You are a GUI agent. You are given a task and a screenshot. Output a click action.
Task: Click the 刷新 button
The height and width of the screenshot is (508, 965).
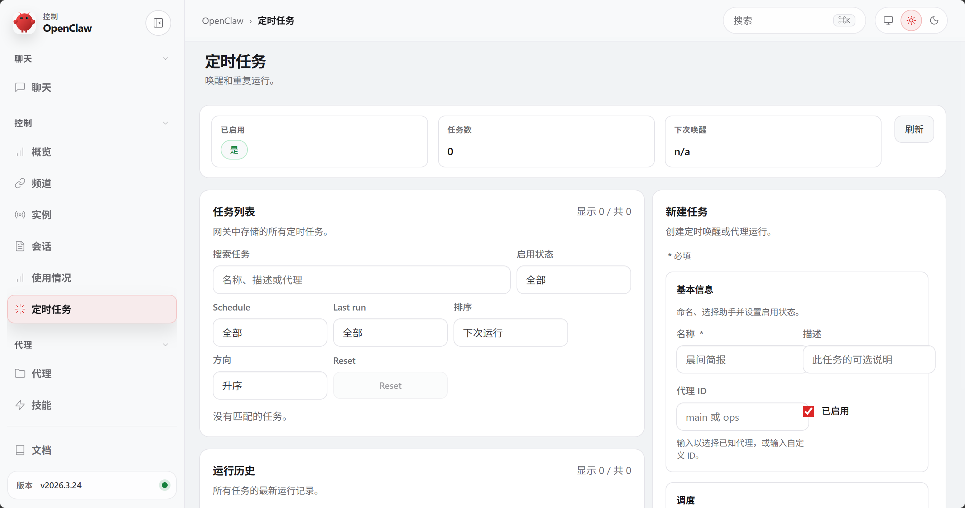click(914, 130)
